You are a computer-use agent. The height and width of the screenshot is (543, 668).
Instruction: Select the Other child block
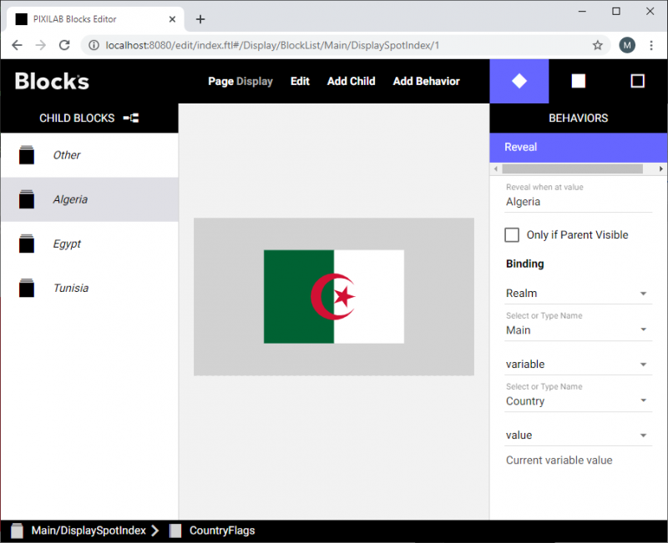pos(89,155)
